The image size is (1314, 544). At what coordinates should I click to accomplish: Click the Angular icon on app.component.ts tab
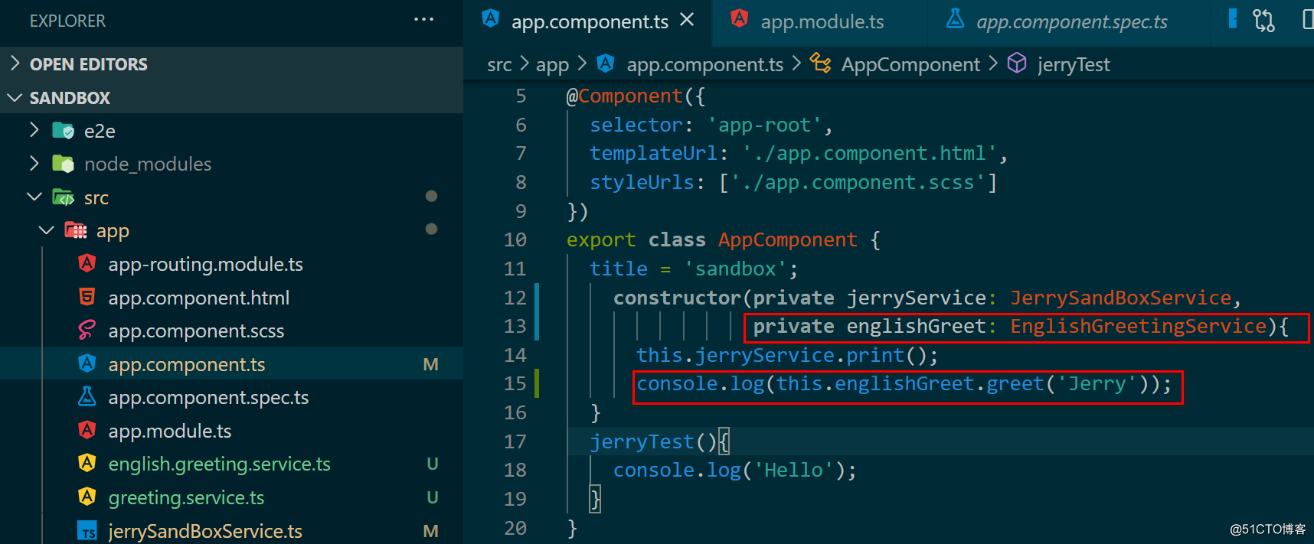pos(491,19)
